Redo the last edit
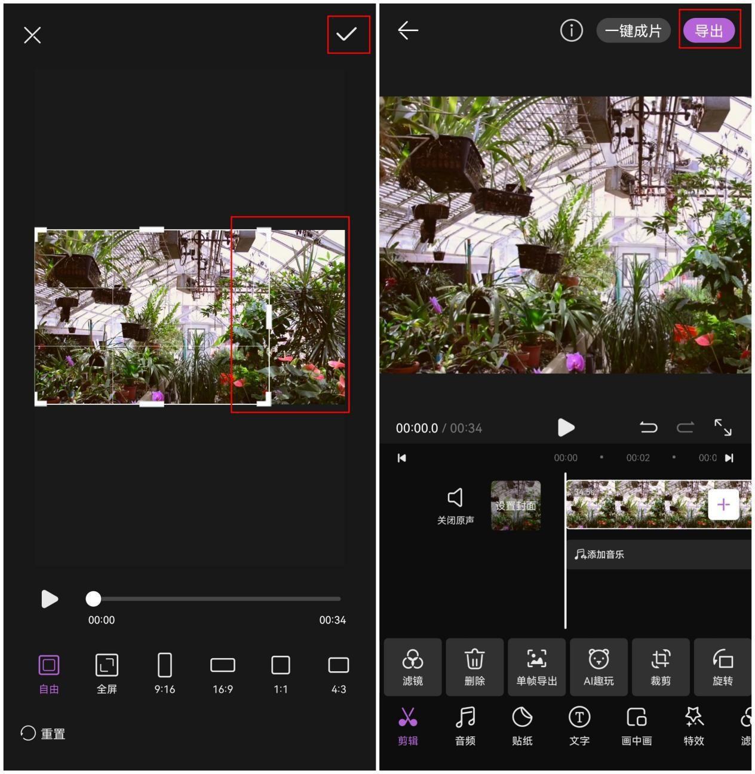The width and height of the screenshot is (755, 774). (685, 428)
